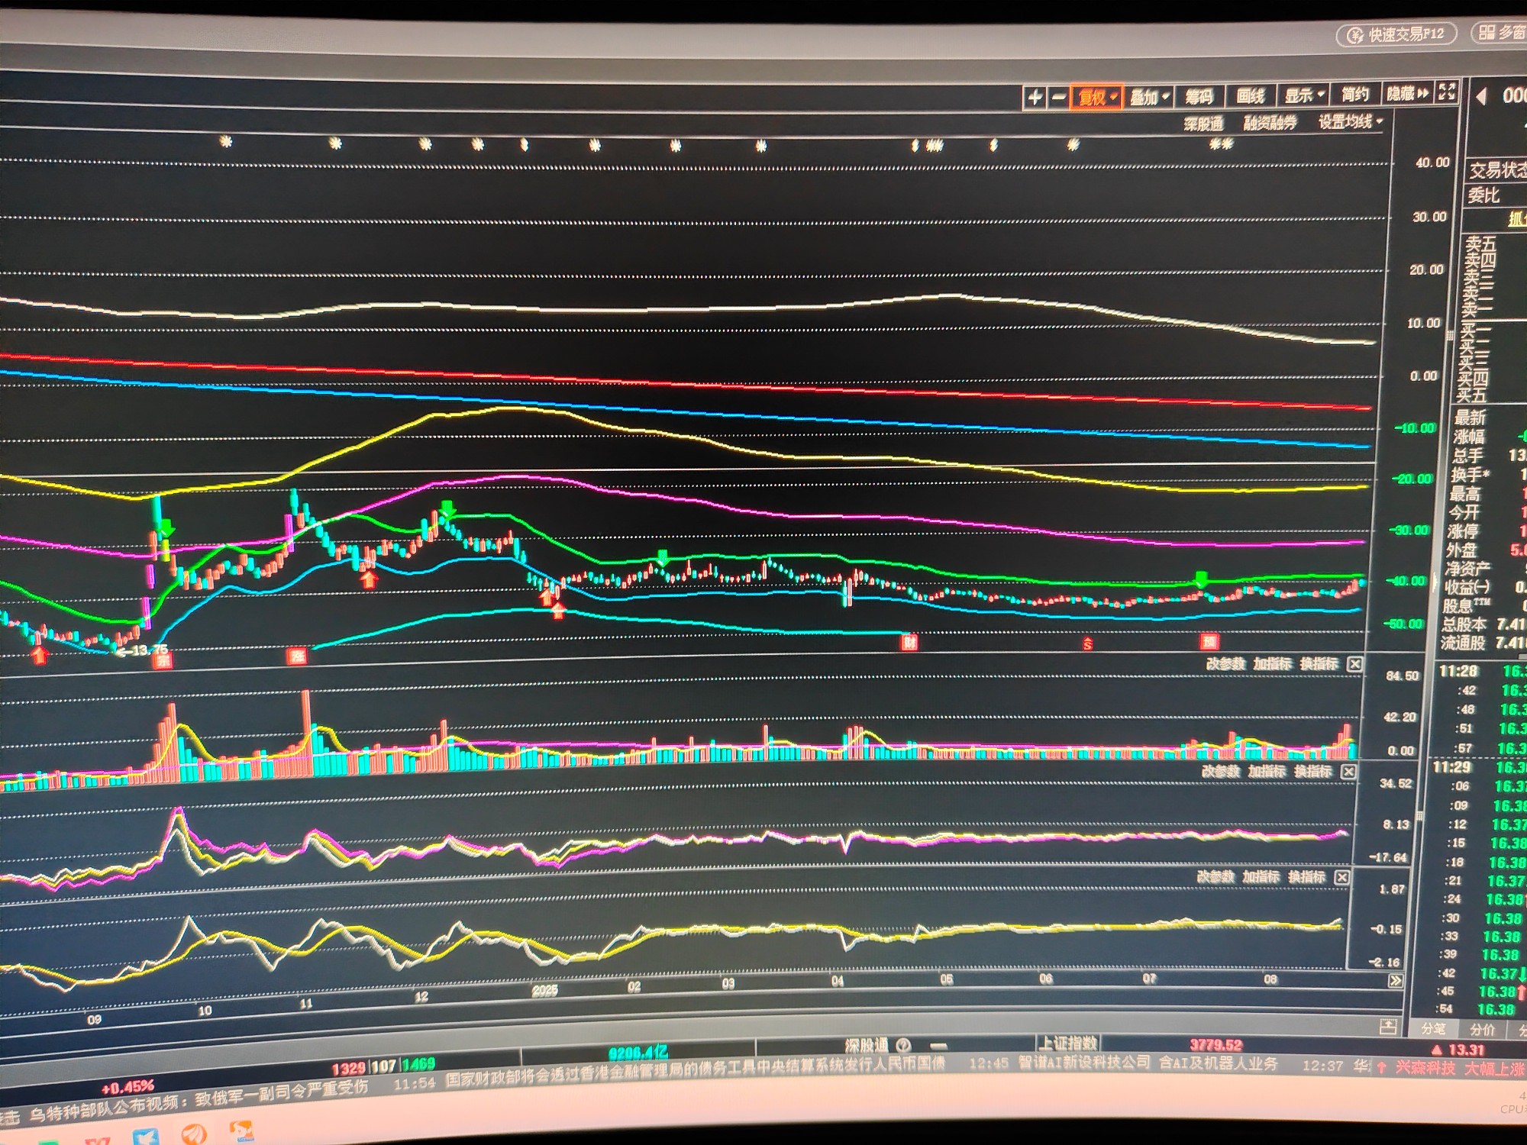
Task: Click 换指标 on bottom indicator panel
Action: tap(1307, 877)
